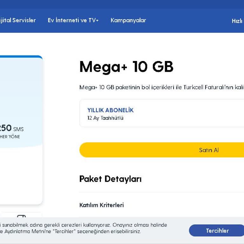Open the Dijital Servisler menu
This screenshot has width=244, height=244.
pos(17,20)
